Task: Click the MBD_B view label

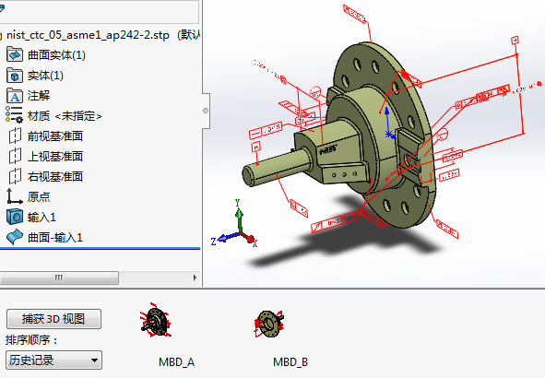Action: click(290, 362)
